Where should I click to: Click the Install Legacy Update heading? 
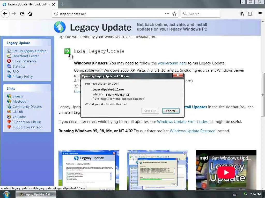click(99, 51)
